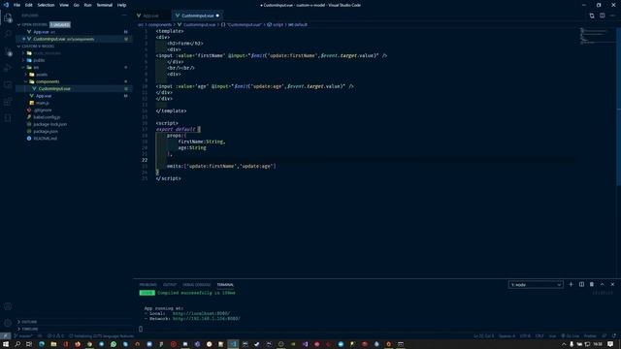Open the Selection menu

46,5
